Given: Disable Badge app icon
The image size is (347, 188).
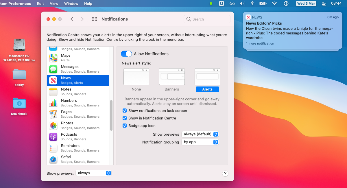Looking at the screenshot, I should coord(125,126).
